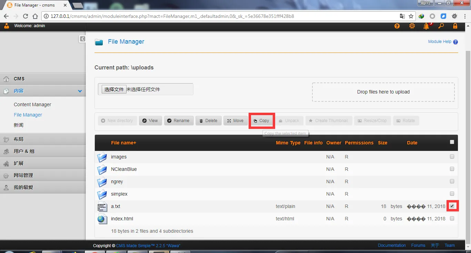Image resolution: width=471 pixels, height=253 pixels.
Task: Check the select-all checkbox in table header
Action: point(452,142)
